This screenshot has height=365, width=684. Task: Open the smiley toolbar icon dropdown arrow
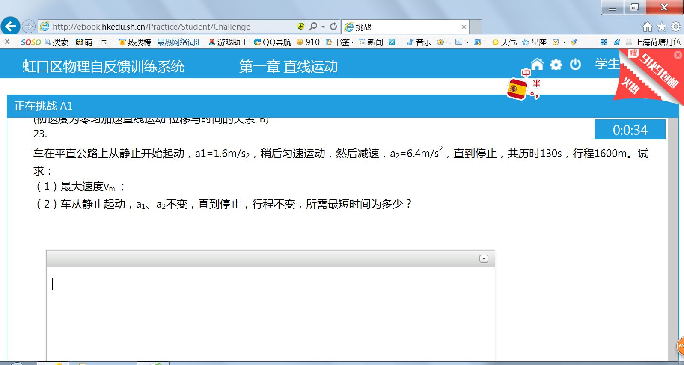point(449,42)
